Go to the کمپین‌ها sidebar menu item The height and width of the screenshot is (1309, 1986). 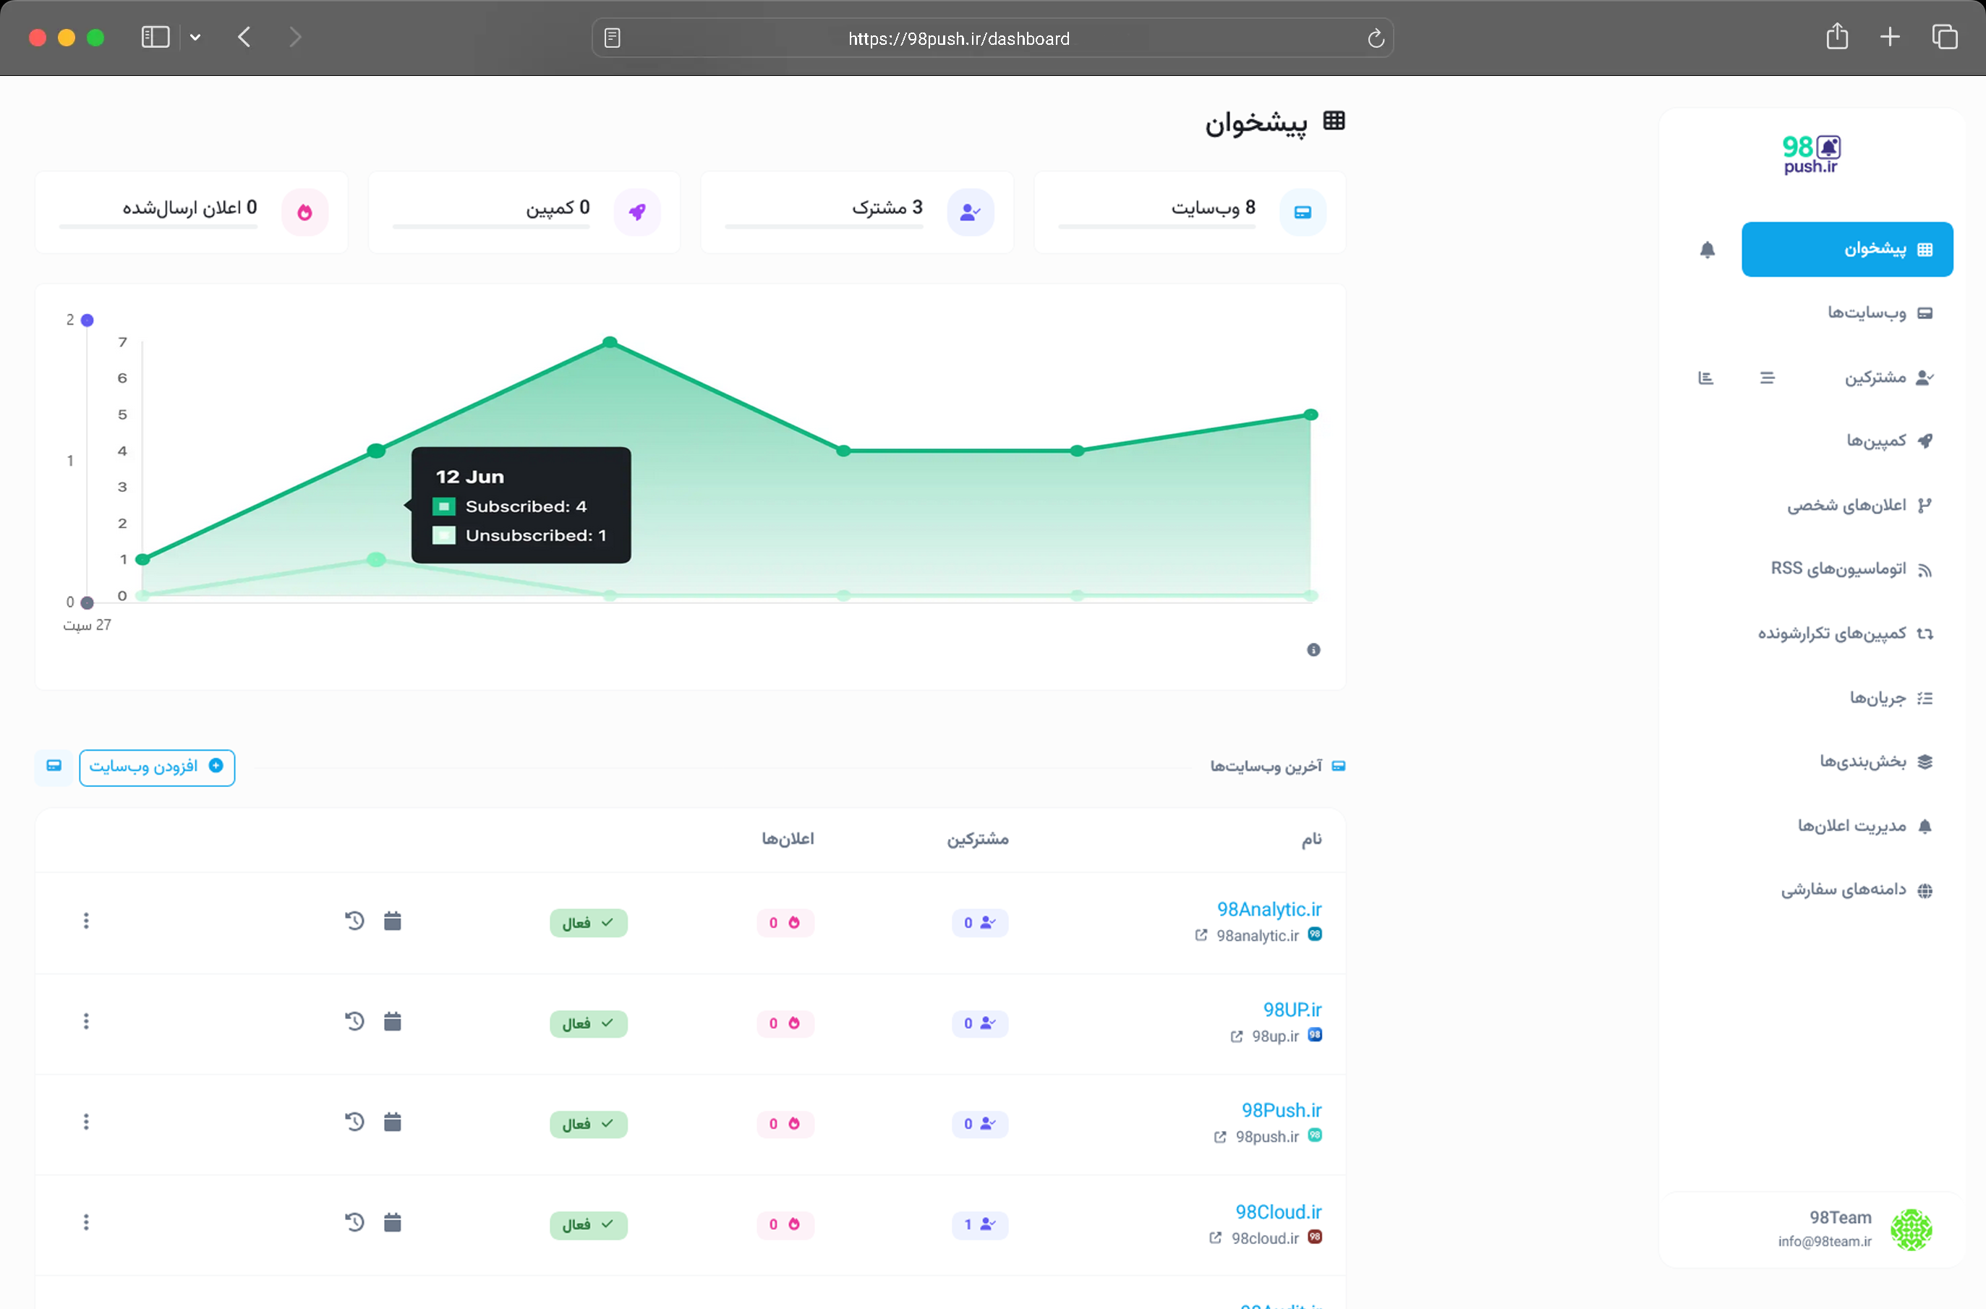coord(1876,440)
